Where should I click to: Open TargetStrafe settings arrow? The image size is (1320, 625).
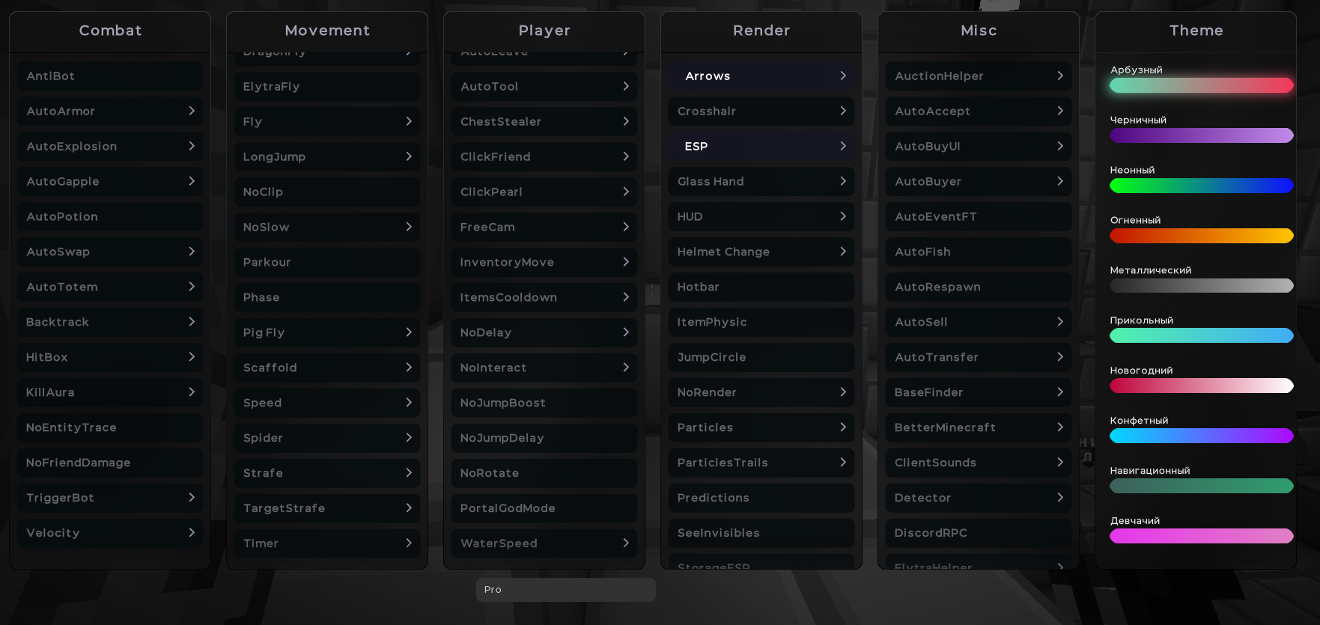[x=409, y=507]
